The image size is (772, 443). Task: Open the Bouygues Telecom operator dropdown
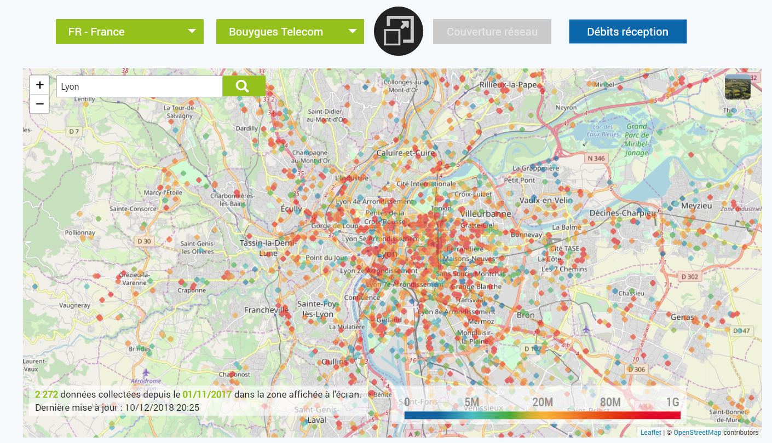pos(290,32)
